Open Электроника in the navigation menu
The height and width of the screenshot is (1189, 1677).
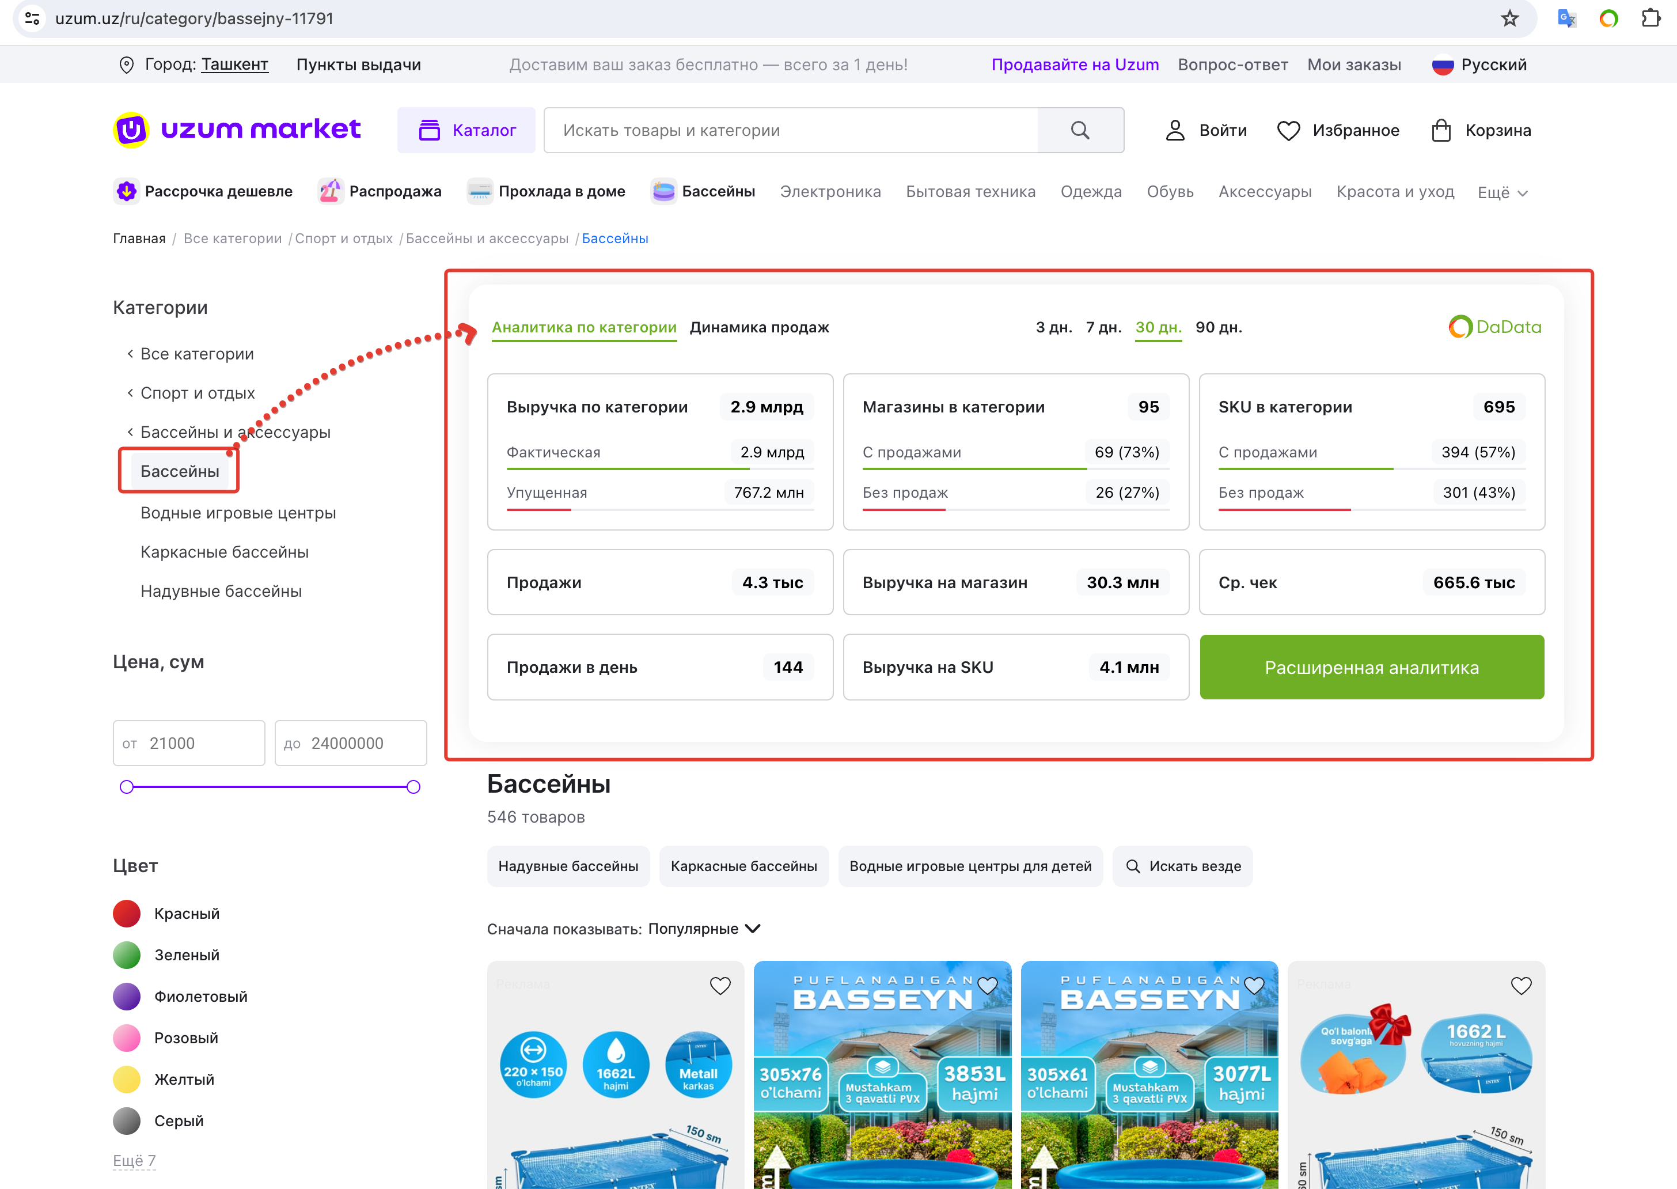coord(830,192)
